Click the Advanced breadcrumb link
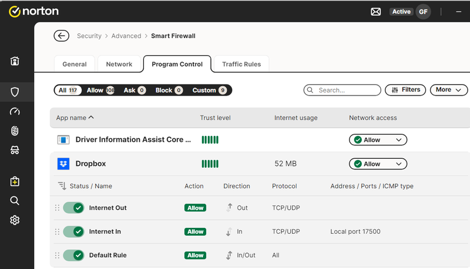This screenshot has width=470, height=269. point(126,36)
